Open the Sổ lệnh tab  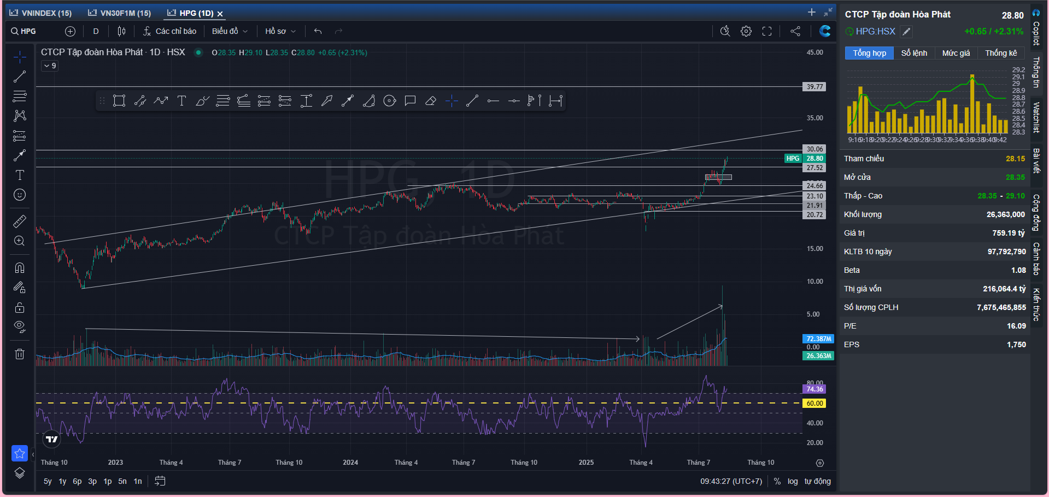pos(914,53)
